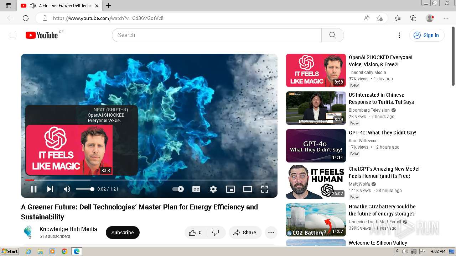Open Welcome to Silicon Valley video title

point(378,243)
